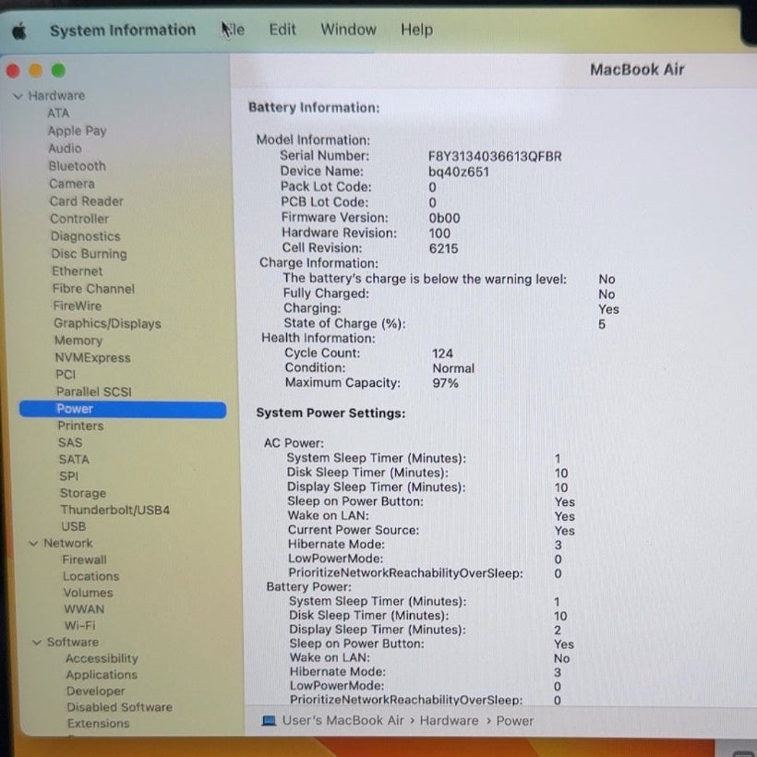Select Disc Burning in the sidebar

[89, 254]
